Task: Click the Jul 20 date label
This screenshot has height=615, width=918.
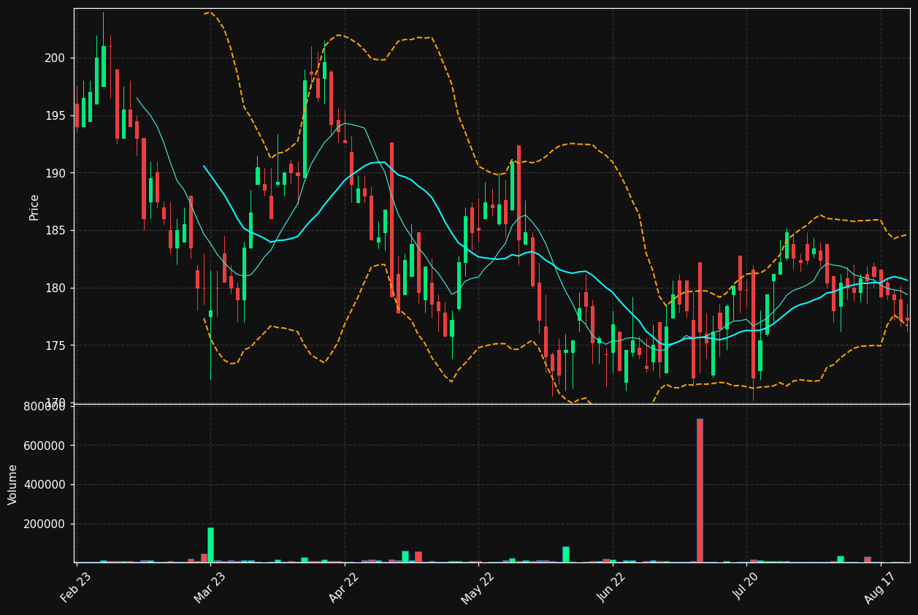Action: [x=746, y=587]
